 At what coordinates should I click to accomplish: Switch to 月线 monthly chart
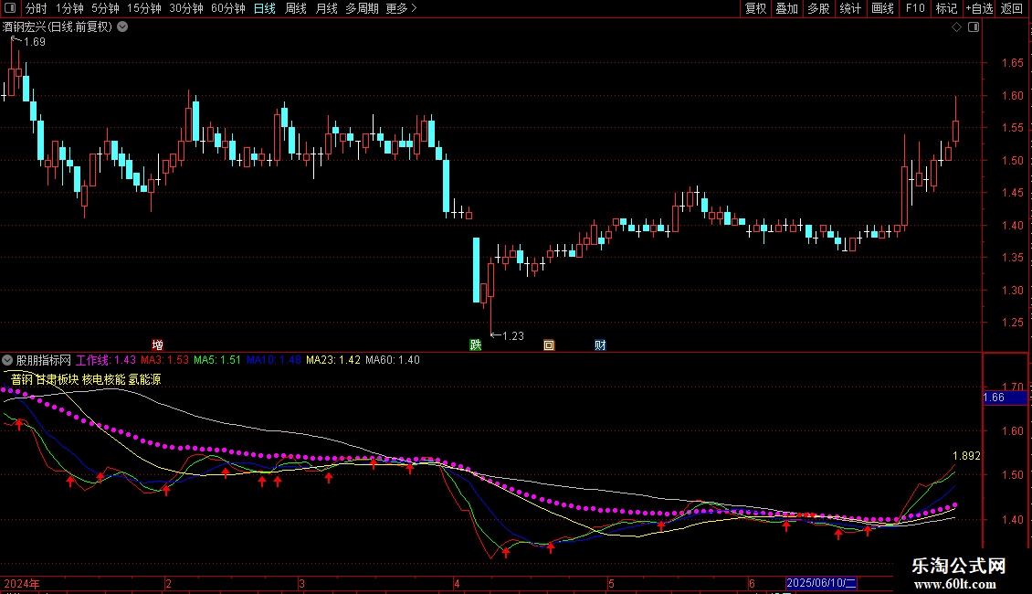pos(326,8)
